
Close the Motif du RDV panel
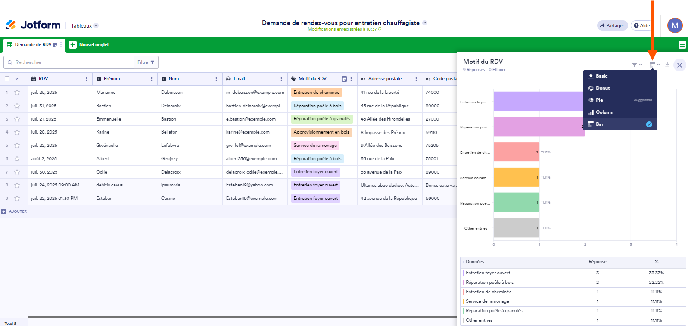click(679, 65)
